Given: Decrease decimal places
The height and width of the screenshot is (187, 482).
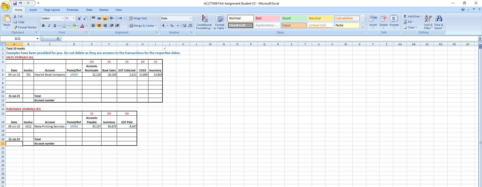Looking at the screenshot, I should click(x=190, y=26).
